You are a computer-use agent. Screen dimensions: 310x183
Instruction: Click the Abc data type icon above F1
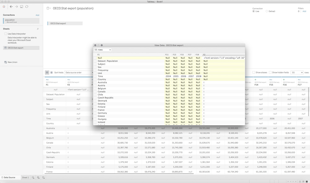47,80
